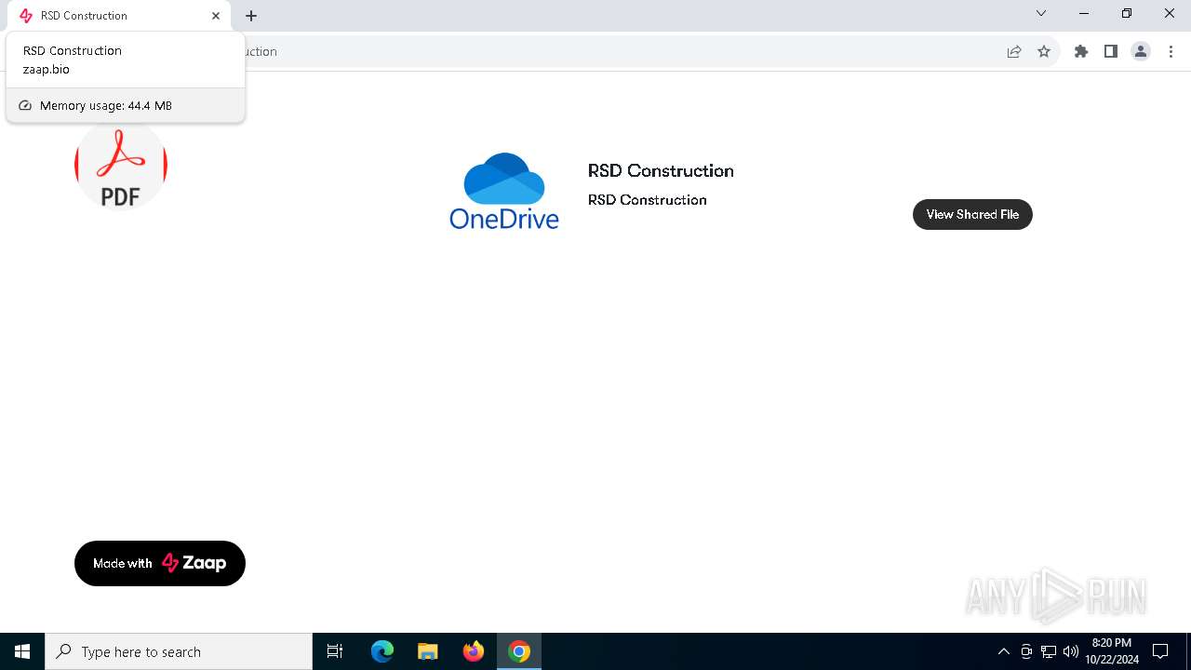Open volume control tray icon
1191x670 pixels.
(x=1071, y=651)
